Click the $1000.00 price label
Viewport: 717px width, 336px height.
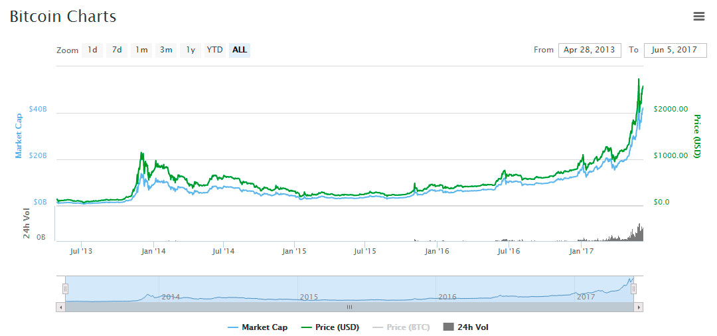671,155
